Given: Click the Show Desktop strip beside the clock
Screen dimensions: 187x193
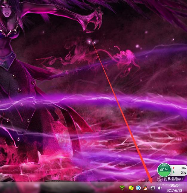Looking at the screenshot, I should click(186, 188).
